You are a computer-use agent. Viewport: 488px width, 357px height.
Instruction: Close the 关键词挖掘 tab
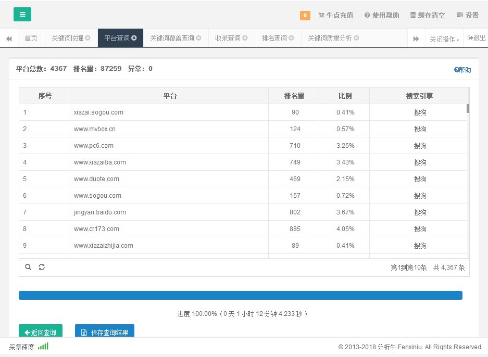pyautogui.click(x=87, y=38)
